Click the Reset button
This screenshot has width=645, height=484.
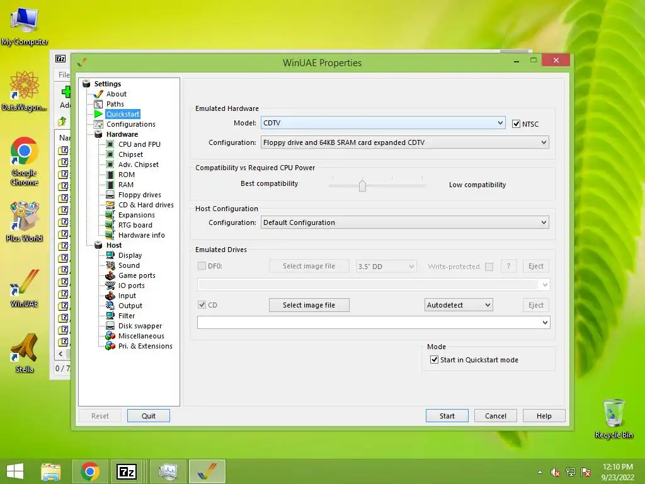tap(100, 416)
